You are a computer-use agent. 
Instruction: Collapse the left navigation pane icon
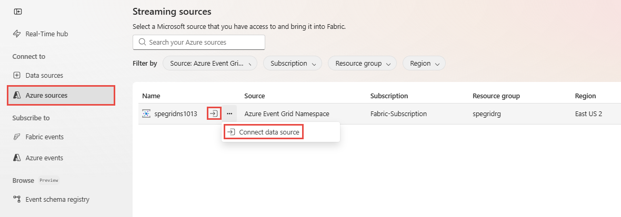point(17,12)
